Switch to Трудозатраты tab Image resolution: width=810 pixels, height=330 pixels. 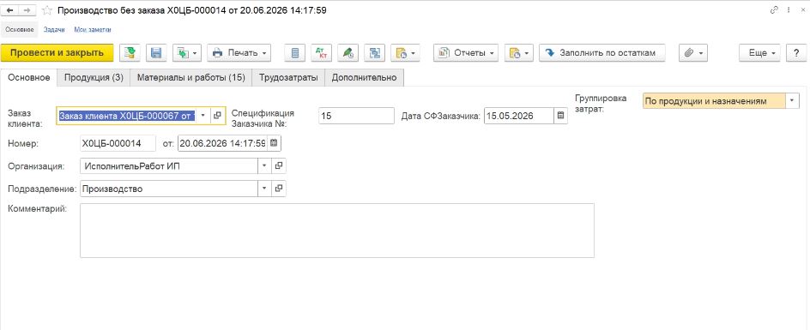[x=288, y=77]
